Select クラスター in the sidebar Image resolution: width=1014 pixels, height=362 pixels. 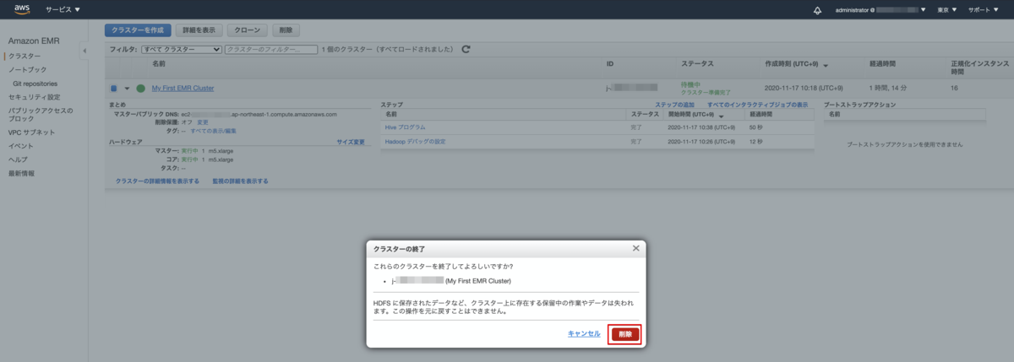click(x=25, y=56)
